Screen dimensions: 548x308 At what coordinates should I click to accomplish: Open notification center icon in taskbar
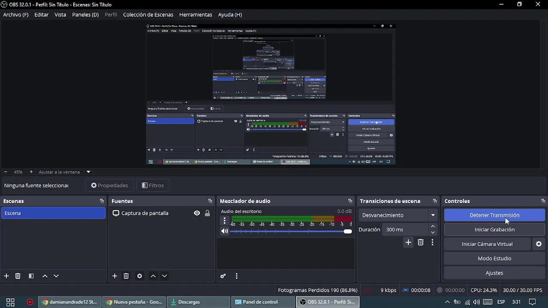click(x=532, y=302)
